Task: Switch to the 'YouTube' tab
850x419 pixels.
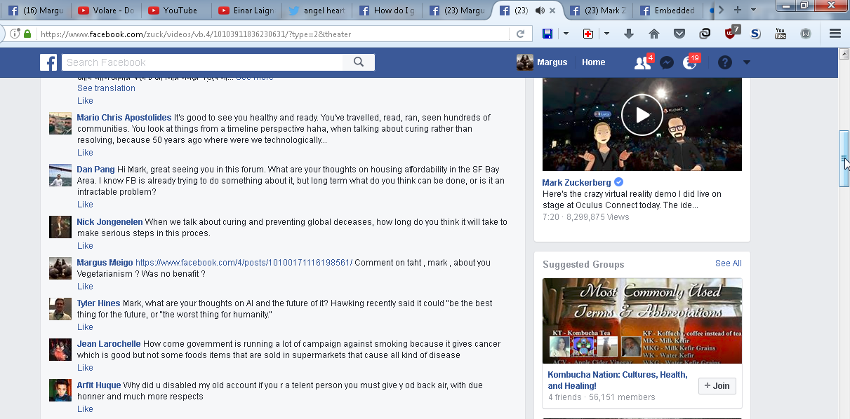Action: pos(176,11)
